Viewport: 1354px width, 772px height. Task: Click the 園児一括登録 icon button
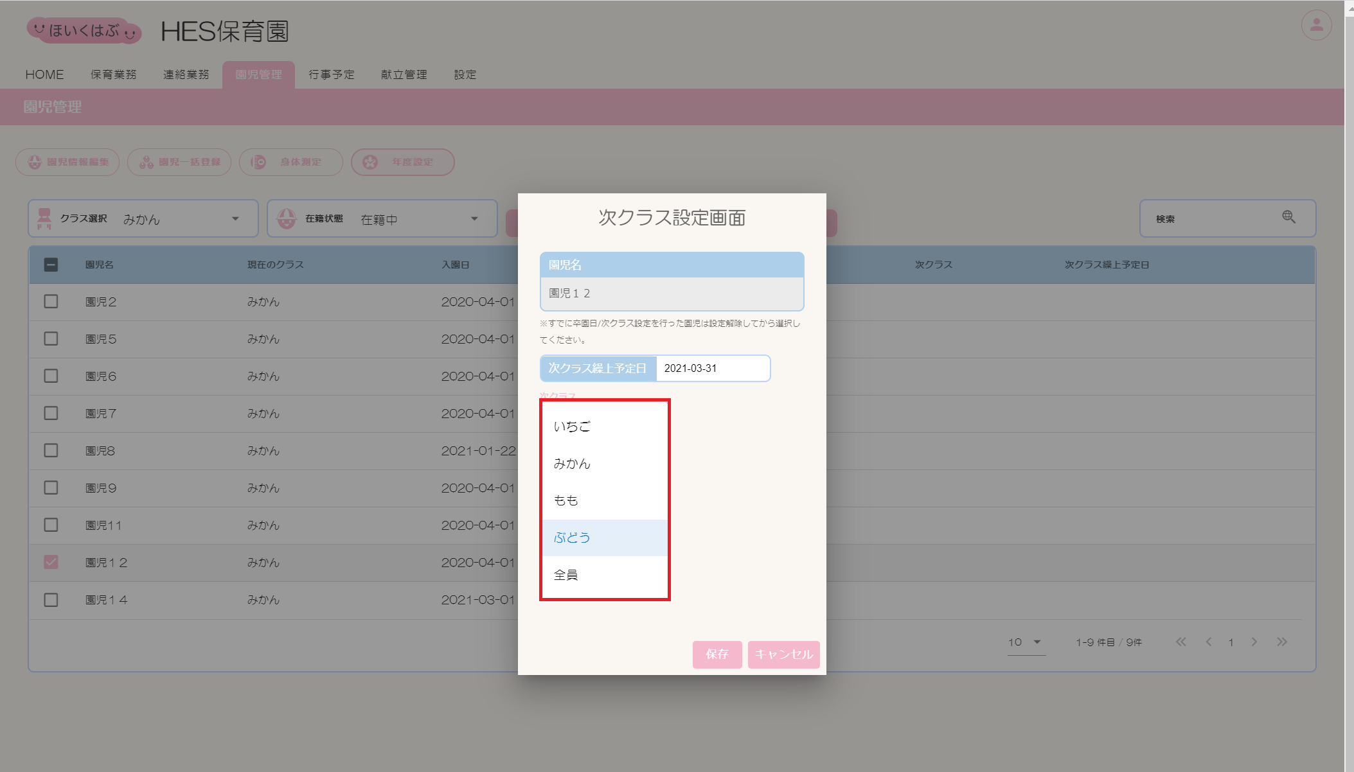point(179,162)
